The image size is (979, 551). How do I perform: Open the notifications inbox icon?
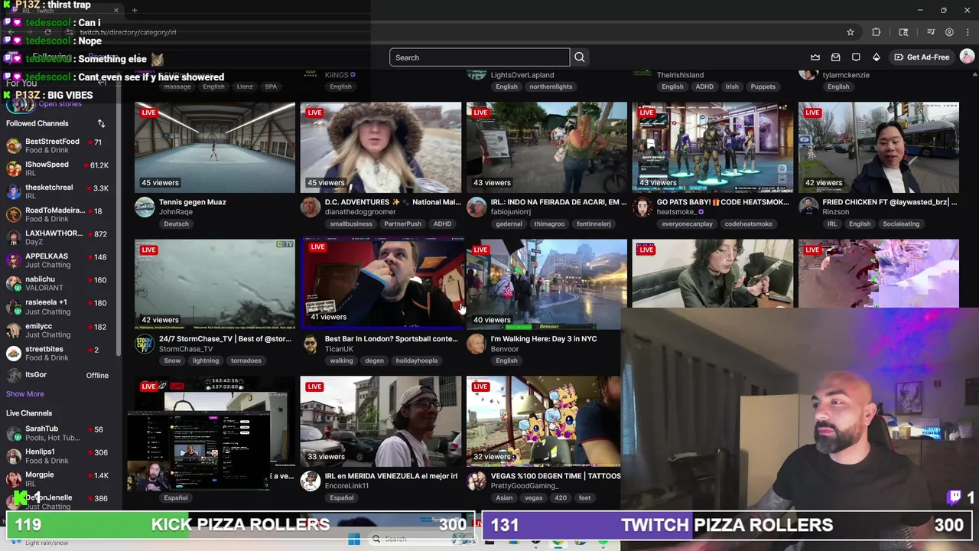click(x=835, y=57)
